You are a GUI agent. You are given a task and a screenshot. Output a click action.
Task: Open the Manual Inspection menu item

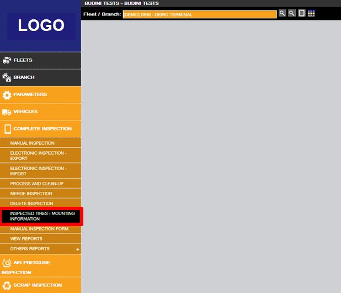coord(32,143)
